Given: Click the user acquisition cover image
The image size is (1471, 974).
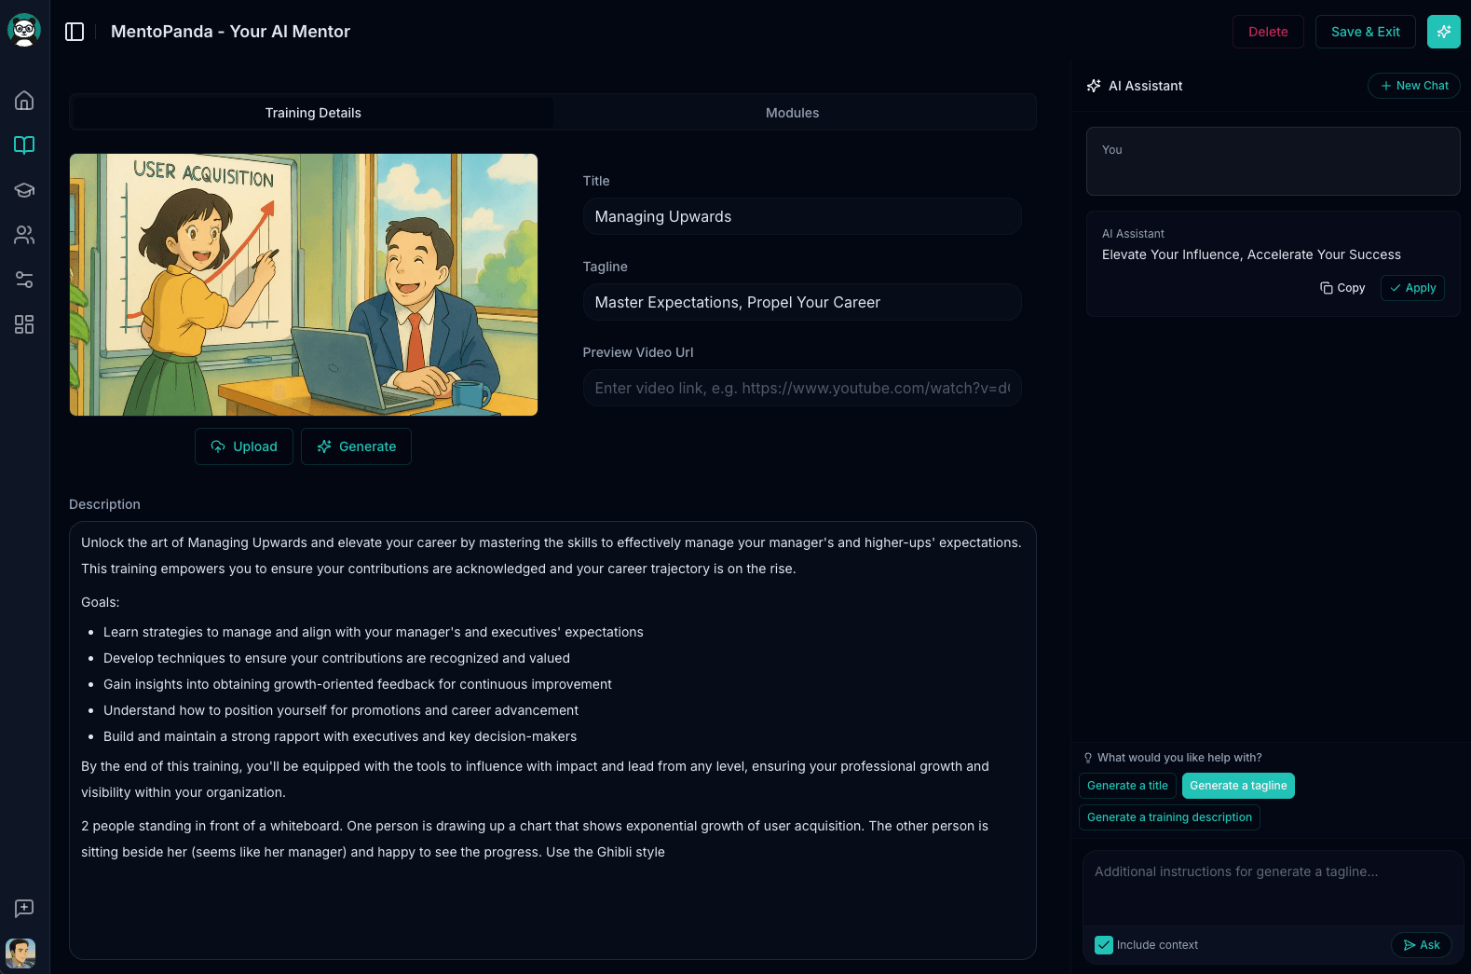Looking at the screenshot, I should [x=304, y=284].
